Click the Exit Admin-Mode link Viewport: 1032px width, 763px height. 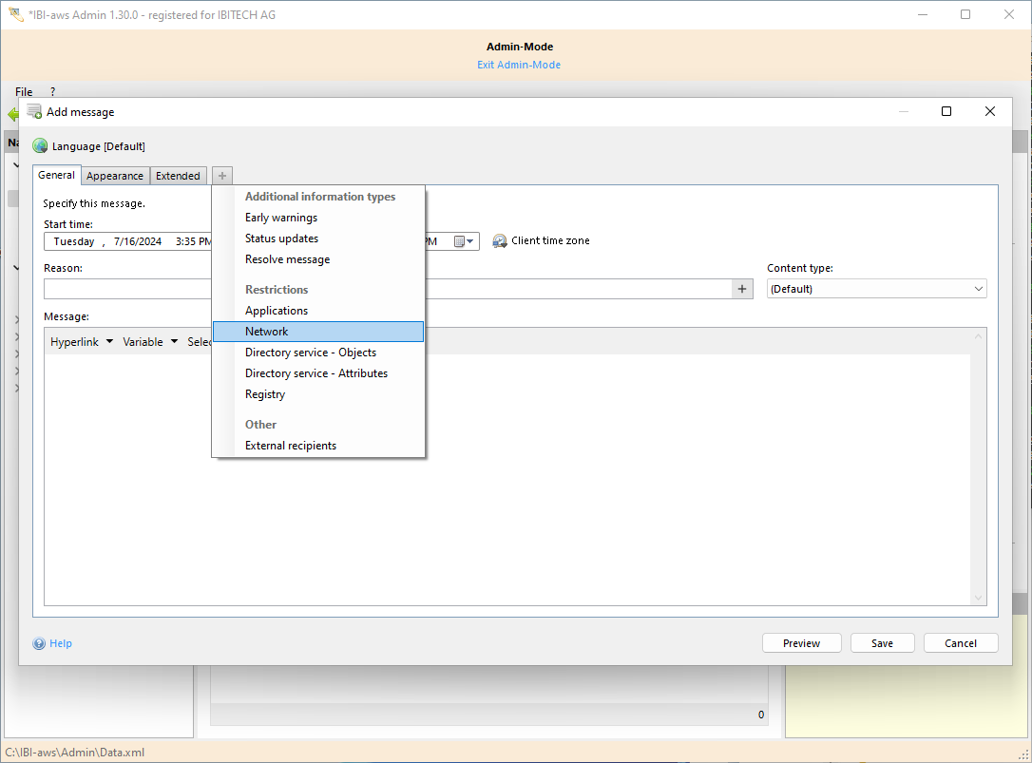519,65
